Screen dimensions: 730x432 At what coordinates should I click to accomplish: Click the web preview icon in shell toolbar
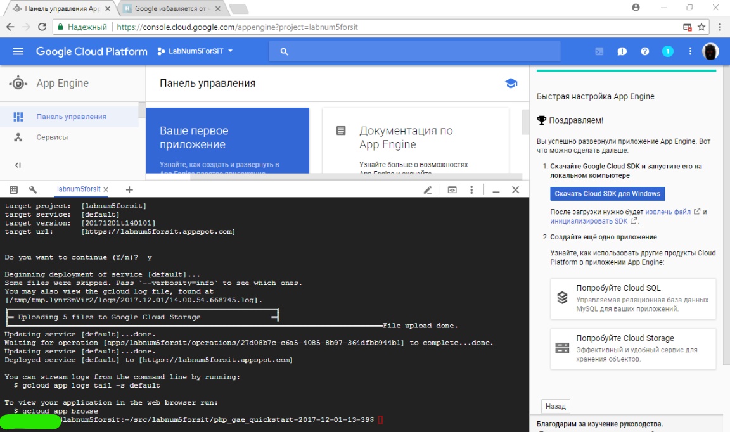[452, 189]
